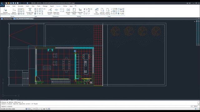Switch to Drawing1.dwg document tab

tap(6, 19)
